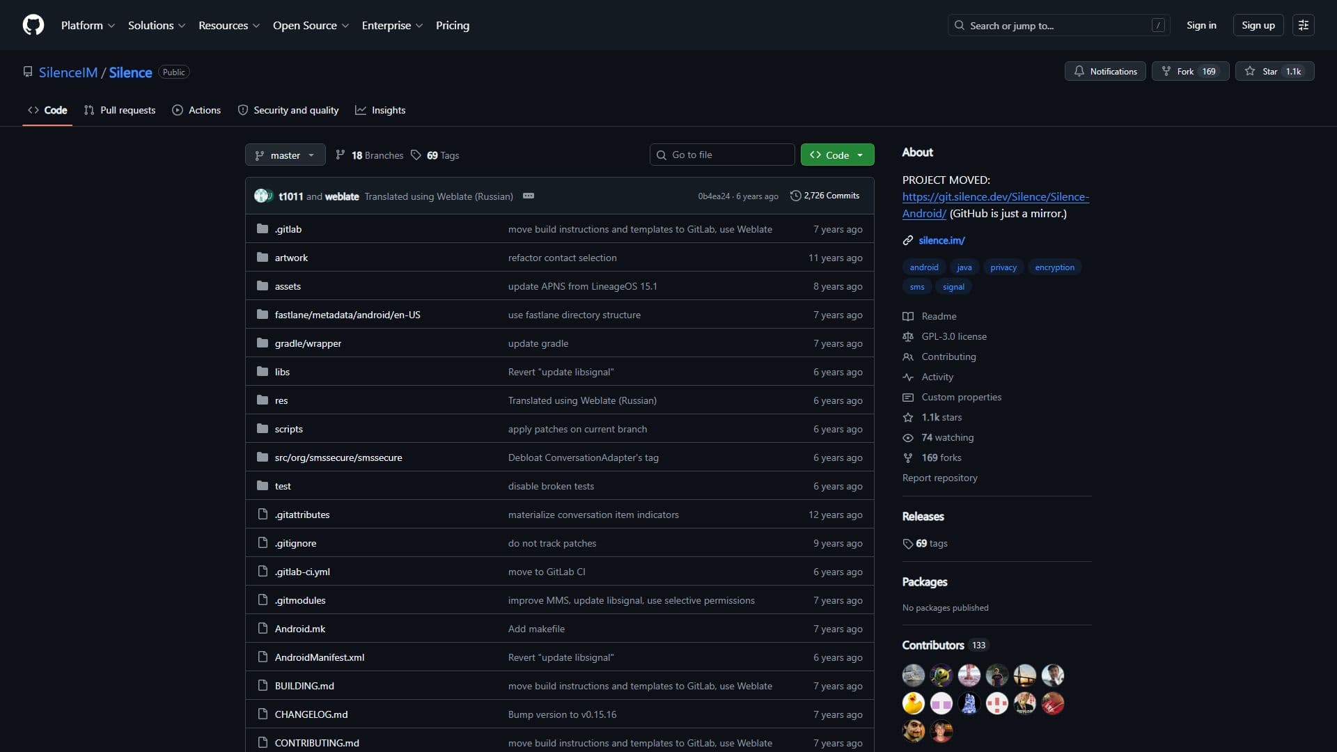This screenshot has width=1337, height=752.
Task: Click the Notifications button
Action: coord(1105,71)
